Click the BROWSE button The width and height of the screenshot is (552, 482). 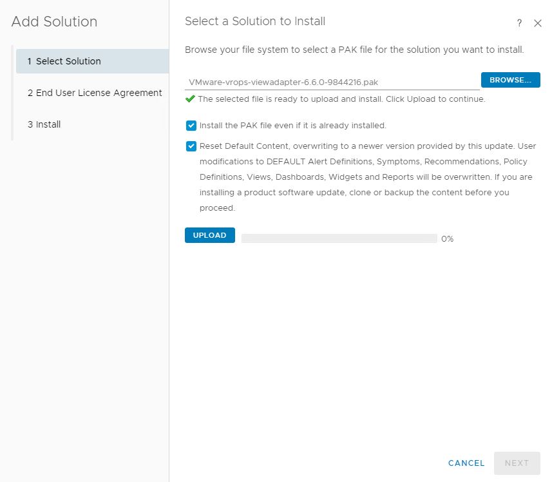[x=511, y=80]
